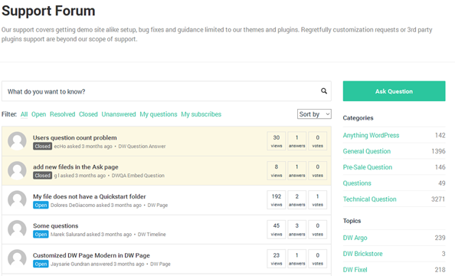The image size is (455, 276).
Task: Click Closed badge on Users question count problem
Action: [x=42, y=146]
